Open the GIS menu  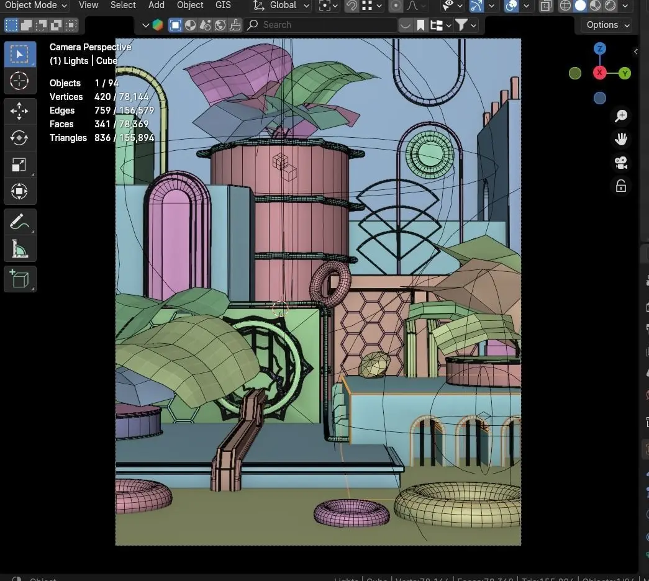(223, 6)
